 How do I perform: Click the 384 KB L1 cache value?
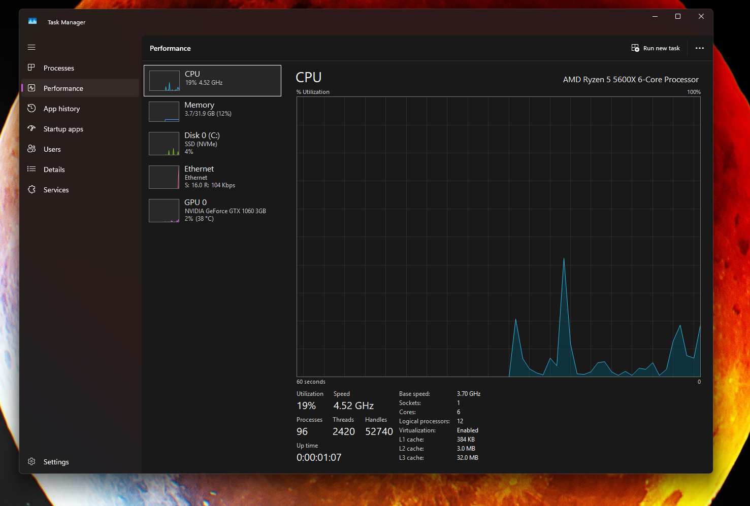tap(466, 440)
